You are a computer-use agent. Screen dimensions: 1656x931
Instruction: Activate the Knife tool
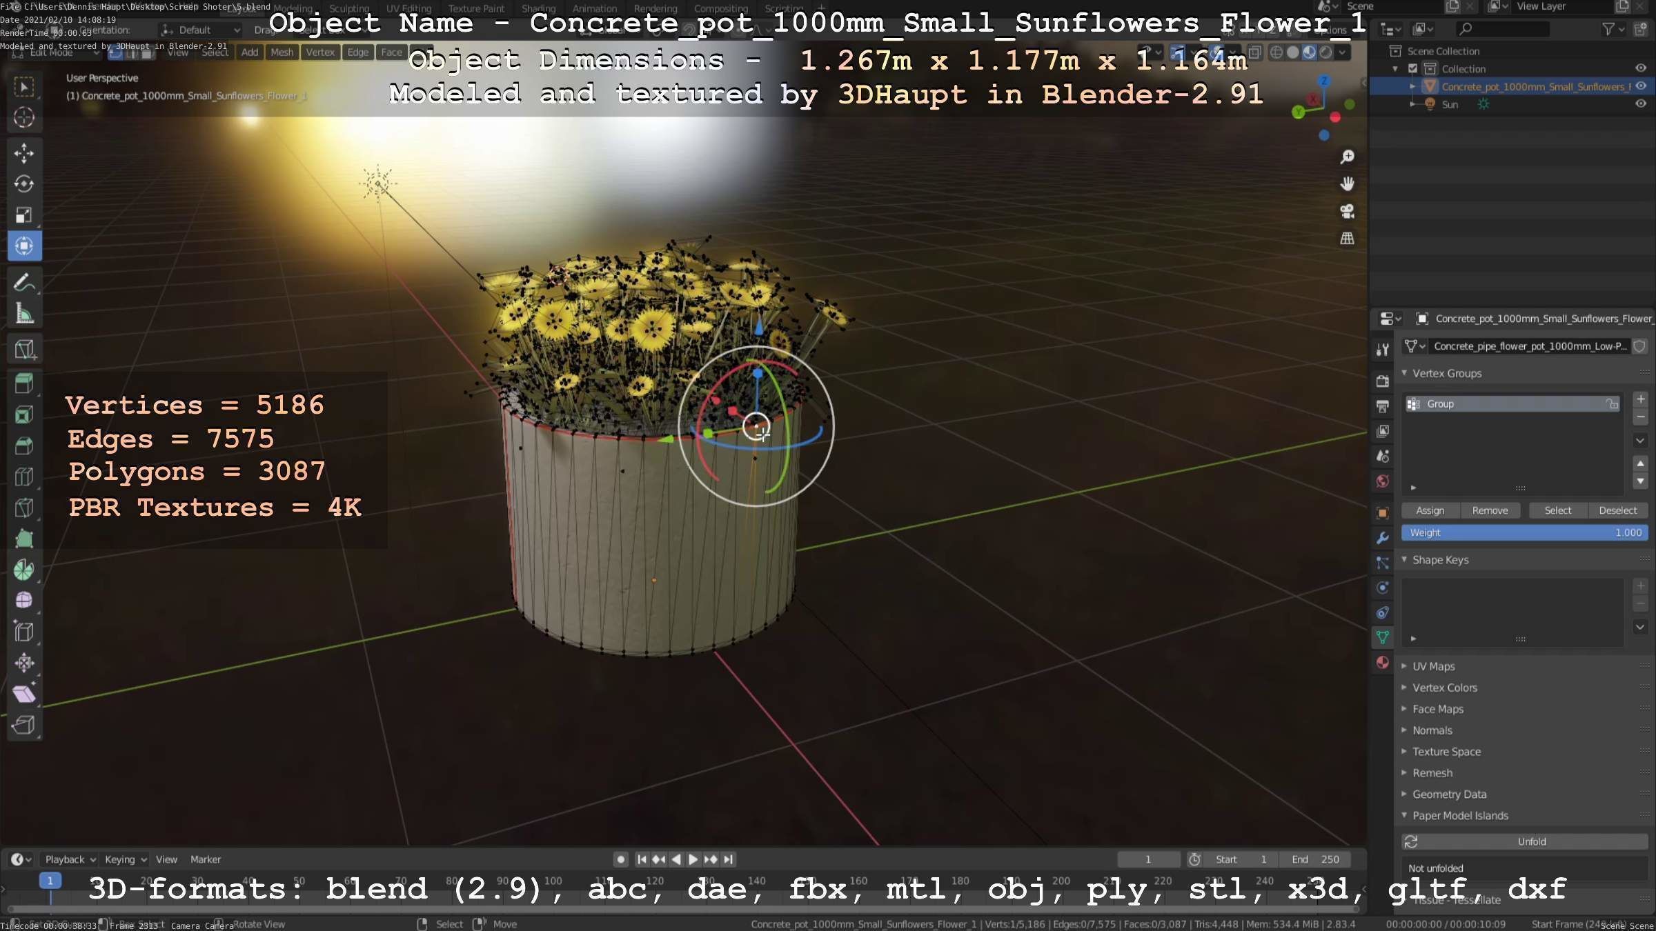(24, 508)
